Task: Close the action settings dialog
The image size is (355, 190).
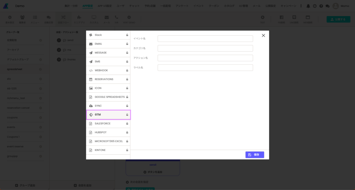Action: [x=263, y=35]
